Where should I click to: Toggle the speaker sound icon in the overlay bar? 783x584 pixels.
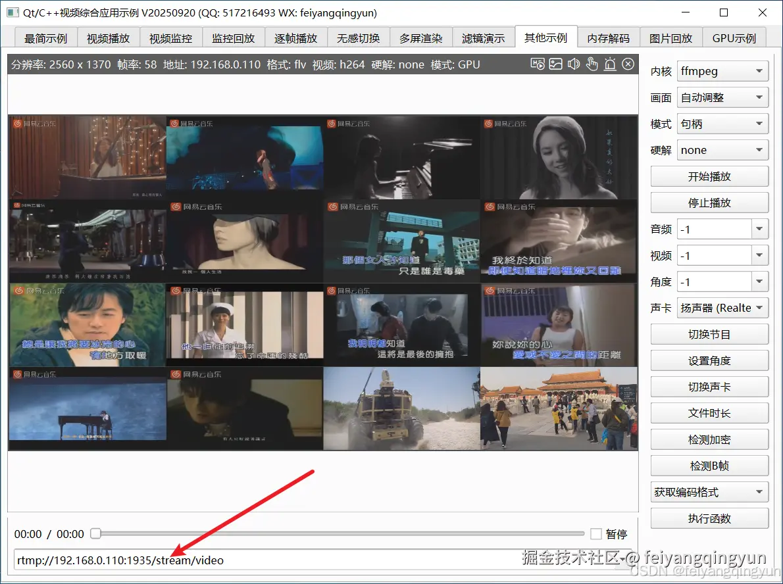574,64
